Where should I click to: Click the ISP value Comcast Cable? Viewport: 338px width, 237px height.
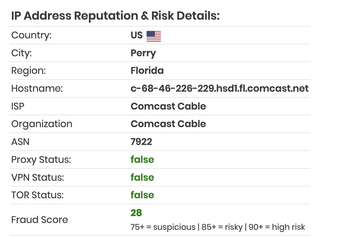[168, 106]
